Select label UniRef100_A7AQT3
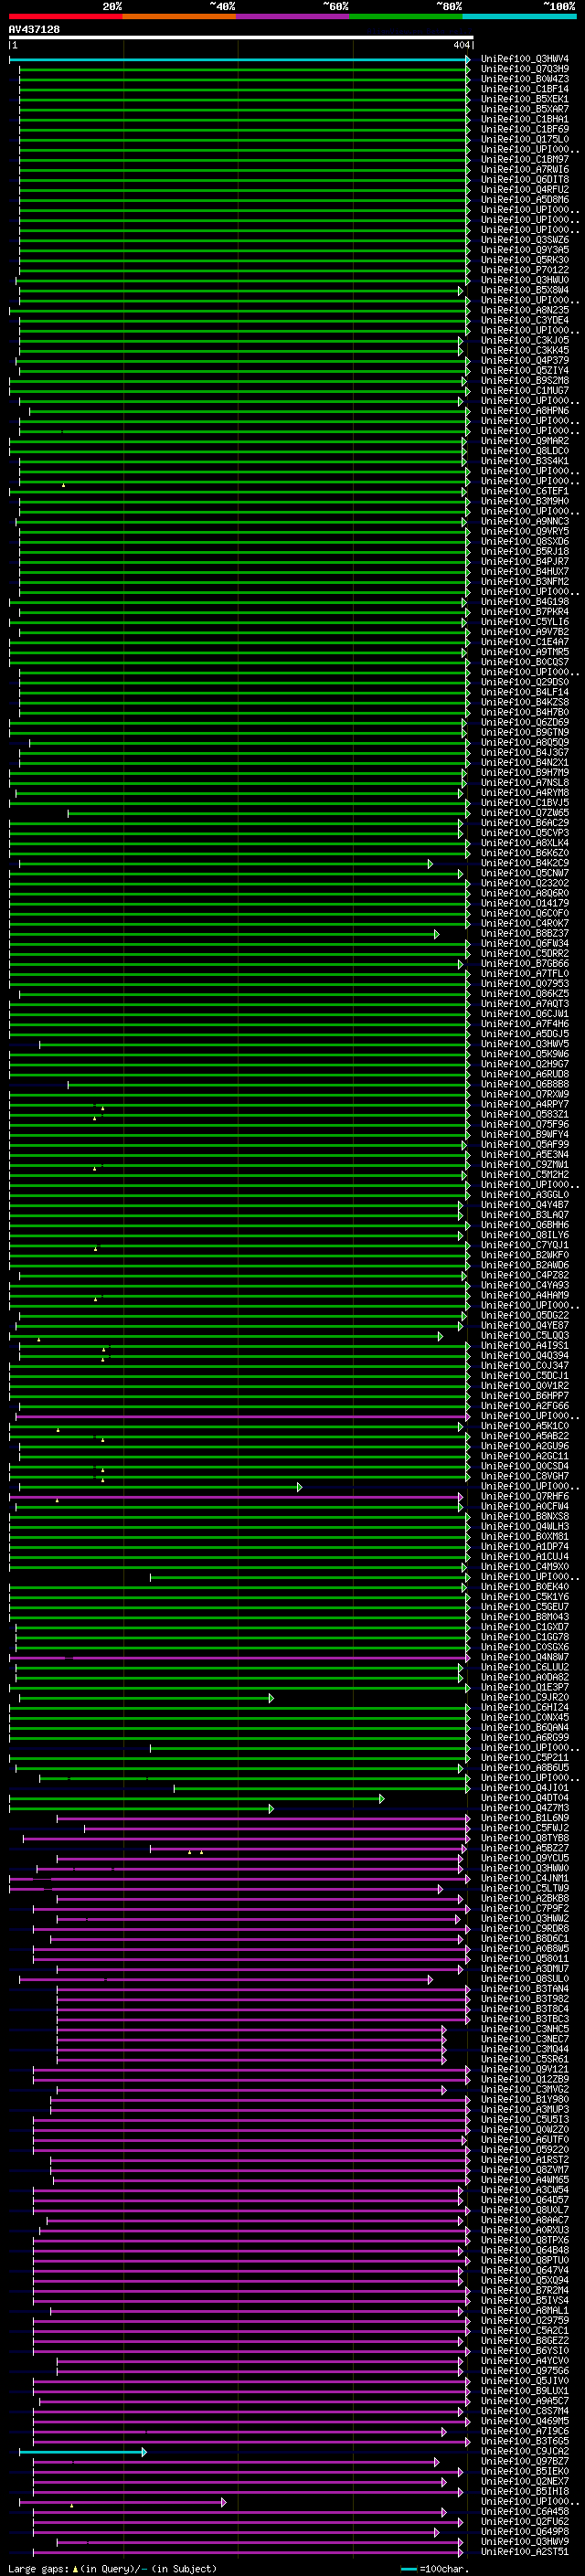The width and height of the screenshot is (585, 2576). tap(525, 1004)
